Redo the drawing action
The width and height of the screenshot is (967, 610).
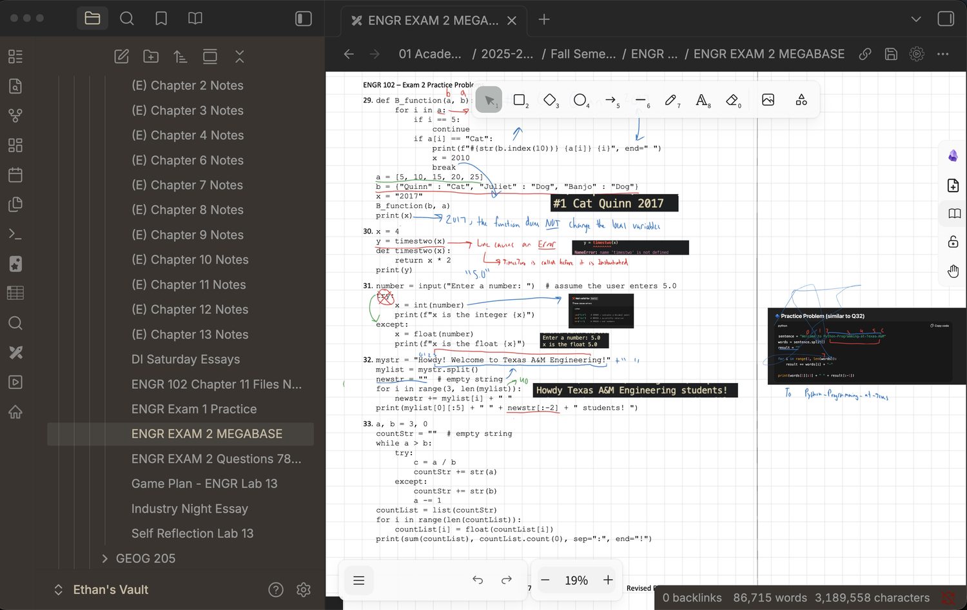[507, 580]
